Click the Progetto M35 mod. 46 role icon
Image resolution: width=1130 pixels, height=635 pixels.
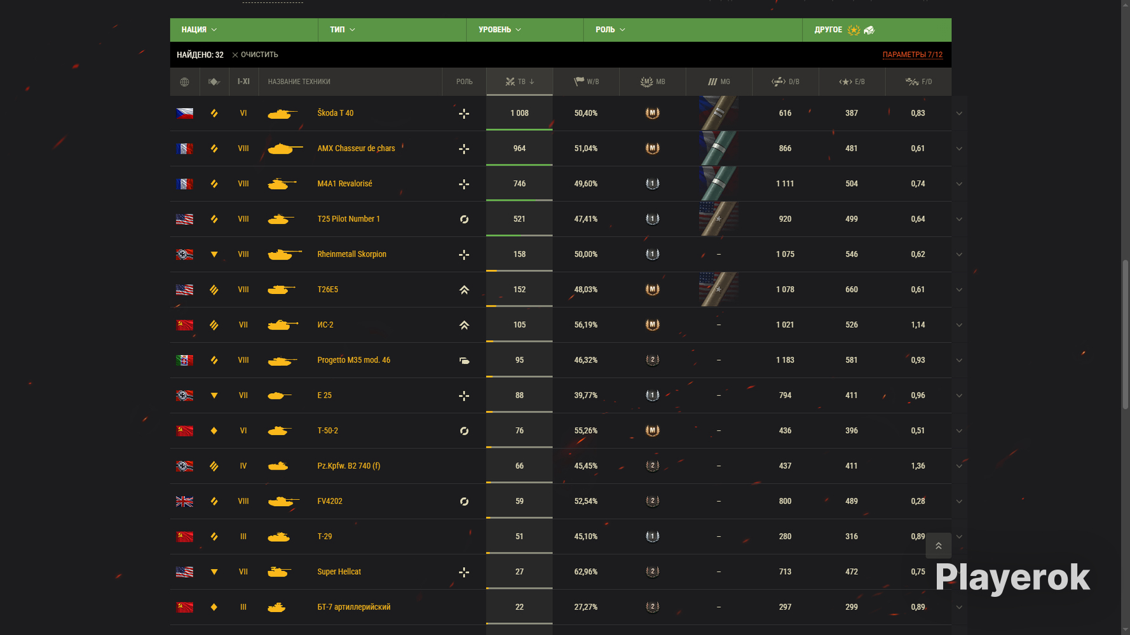click(464, 360)
